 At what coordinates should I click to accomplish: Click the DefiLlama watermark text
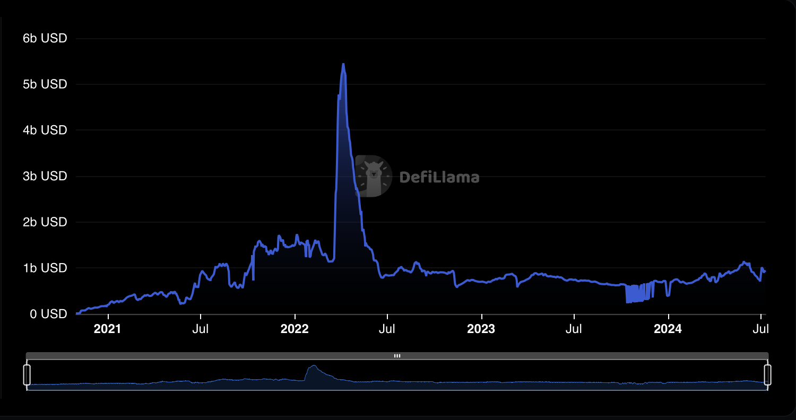pos(439,178)
